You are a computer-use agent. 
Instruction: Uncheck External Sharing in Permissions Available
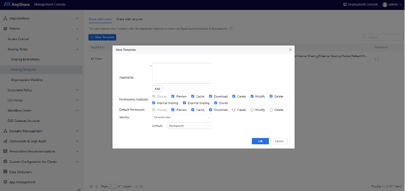[x=185, y=103]
